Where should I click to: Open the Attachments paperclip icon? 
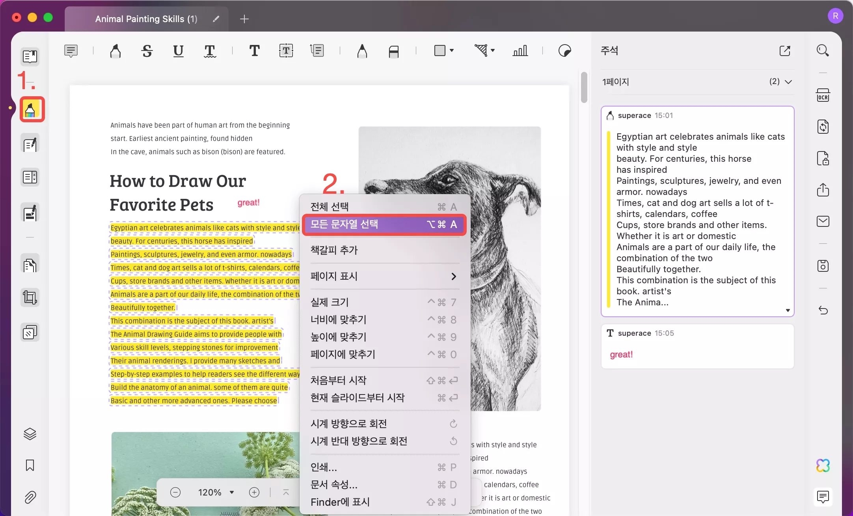point(30,497)
